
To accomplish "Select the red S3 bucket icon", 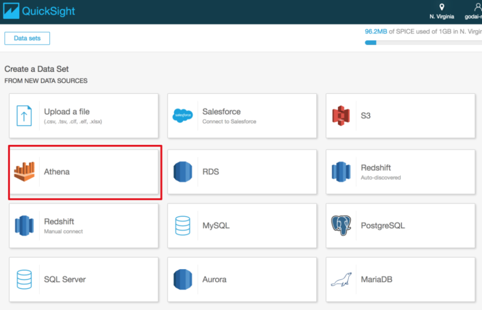I will tap(341, 115).
